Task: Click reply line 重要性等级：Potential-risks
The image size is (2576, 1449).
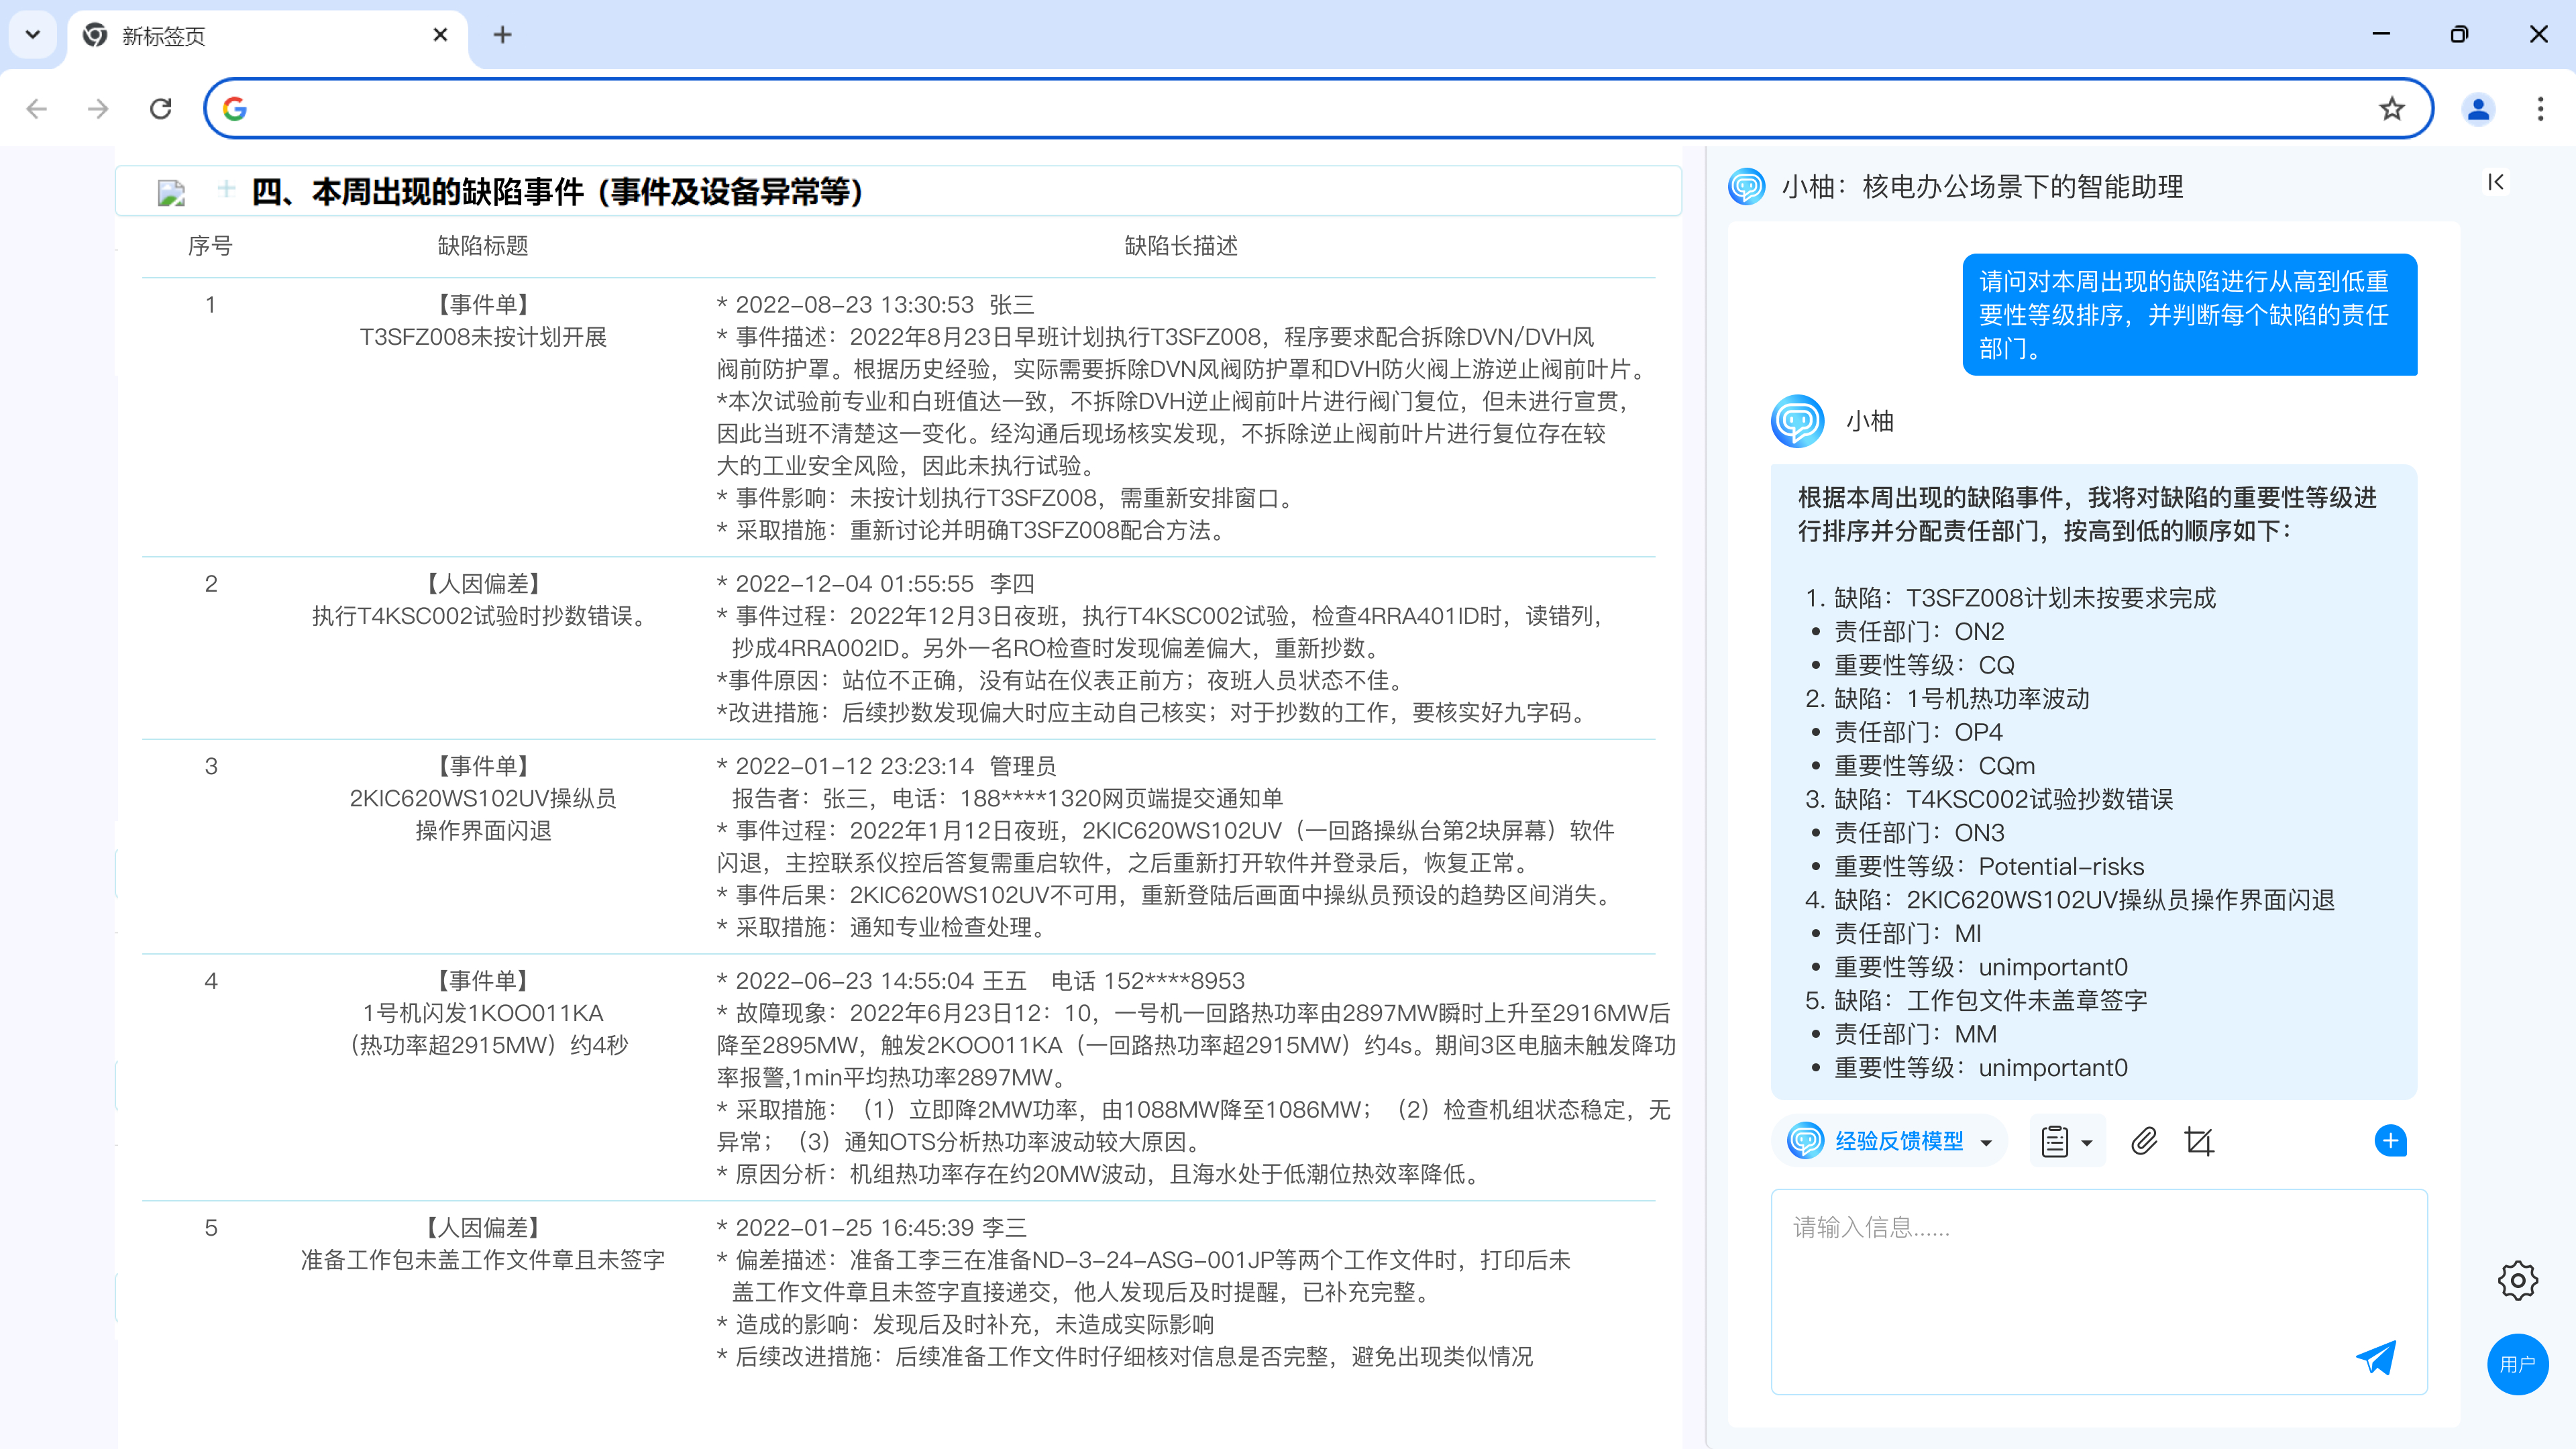Action: coord(1988,867)
